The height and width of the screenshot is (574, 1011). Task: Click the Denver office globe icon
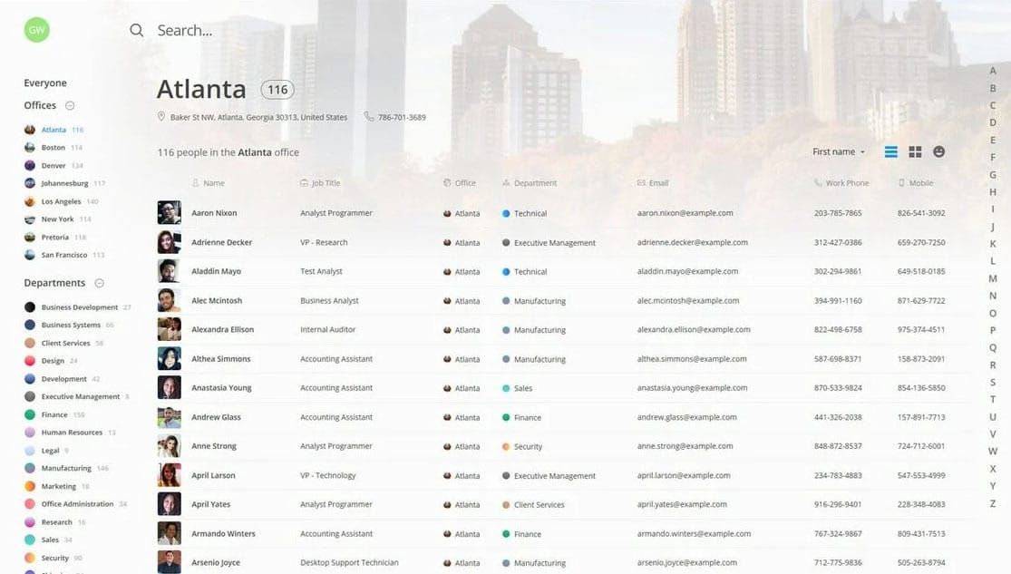28,165
